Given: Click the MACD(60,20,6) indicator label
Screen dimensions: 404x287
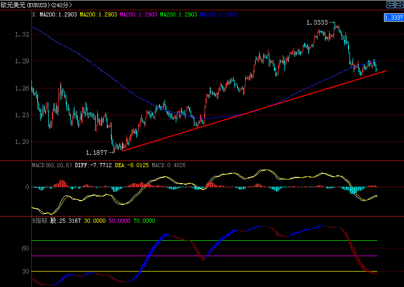Looking at the screenshot, I should [52, 165].
